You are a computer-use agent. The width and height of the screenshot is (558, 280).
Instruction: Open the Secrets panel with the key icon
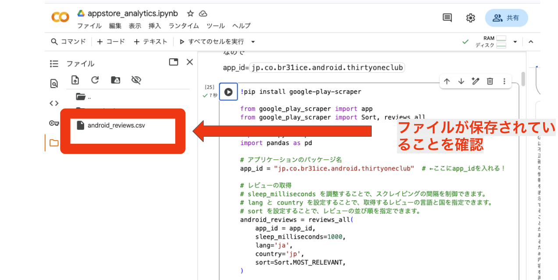coord(54,123)
